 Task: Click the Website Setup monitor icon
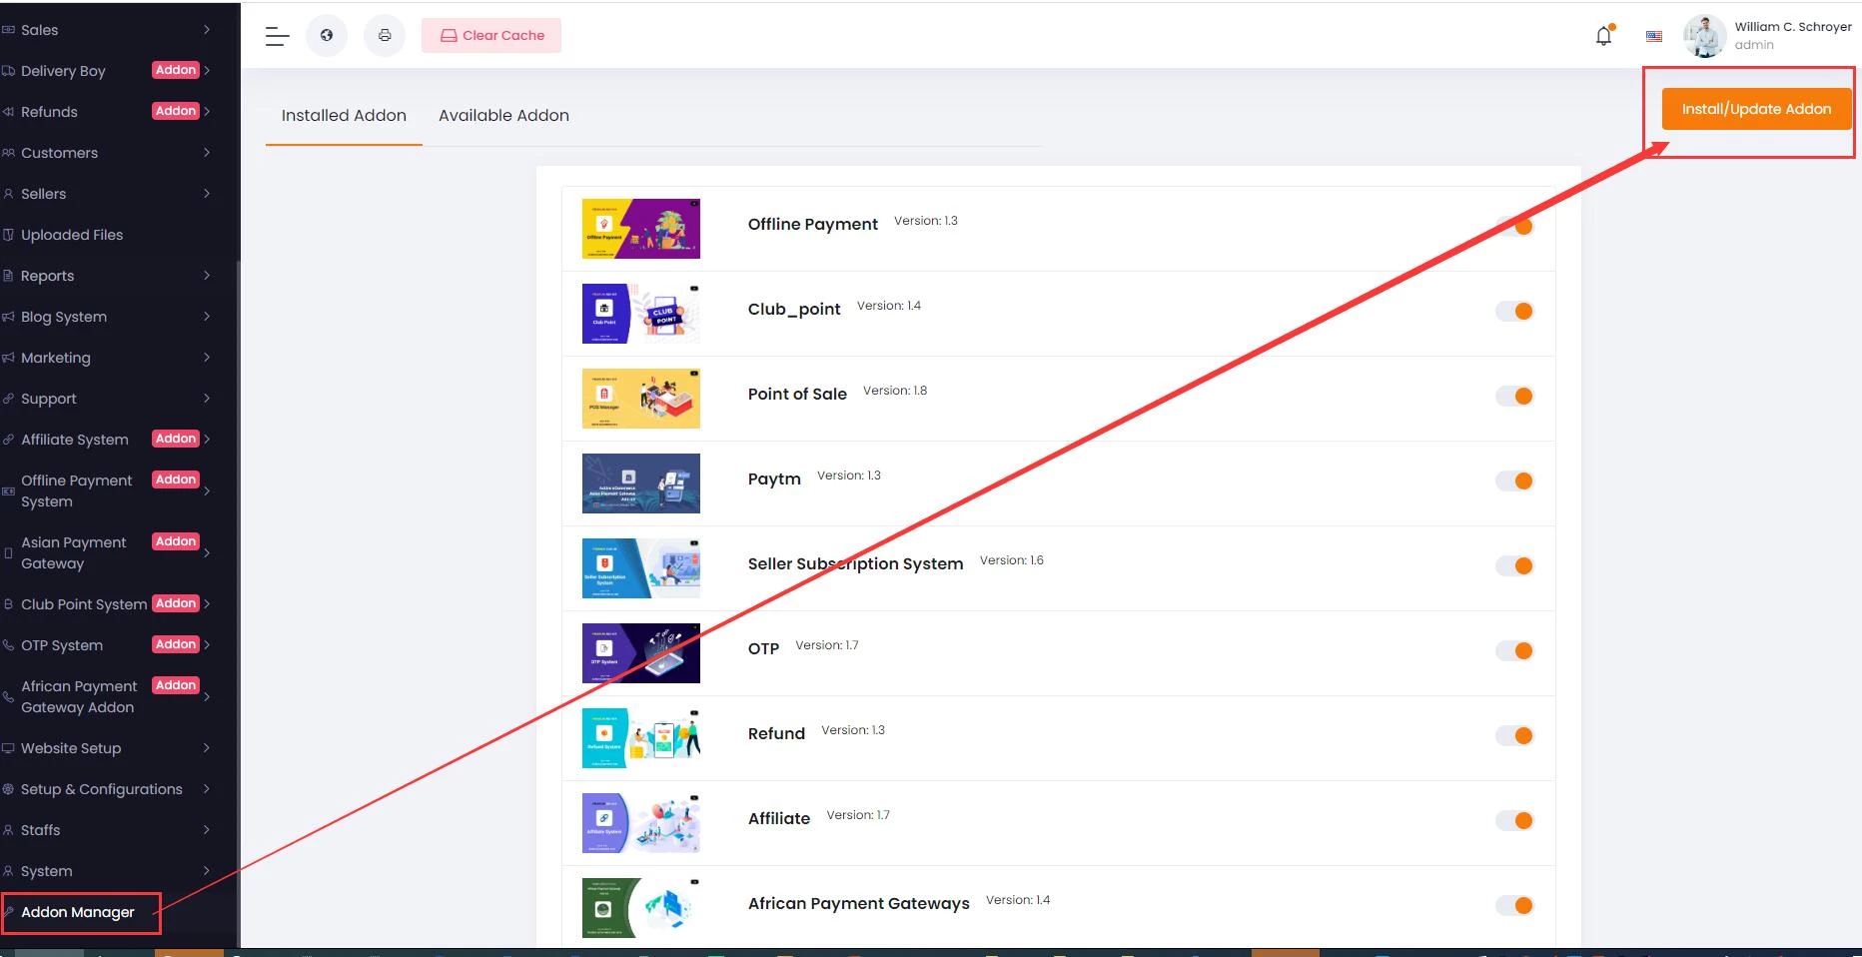point(8,748)
